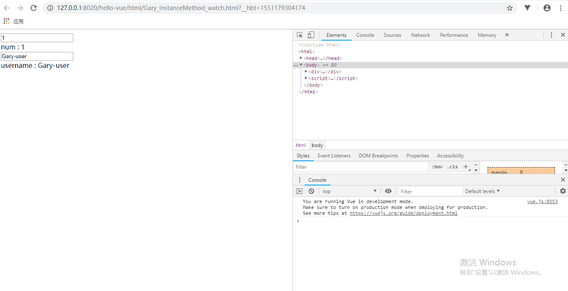The height and width of the screenshot is (291, 568).
Task: Bookmark this page with the star icon
Action: (x=510, y=8)
